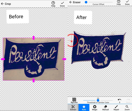132x111 pixels.
Task: Click the Persistent image in the crop box
Action: click(34, 59)
